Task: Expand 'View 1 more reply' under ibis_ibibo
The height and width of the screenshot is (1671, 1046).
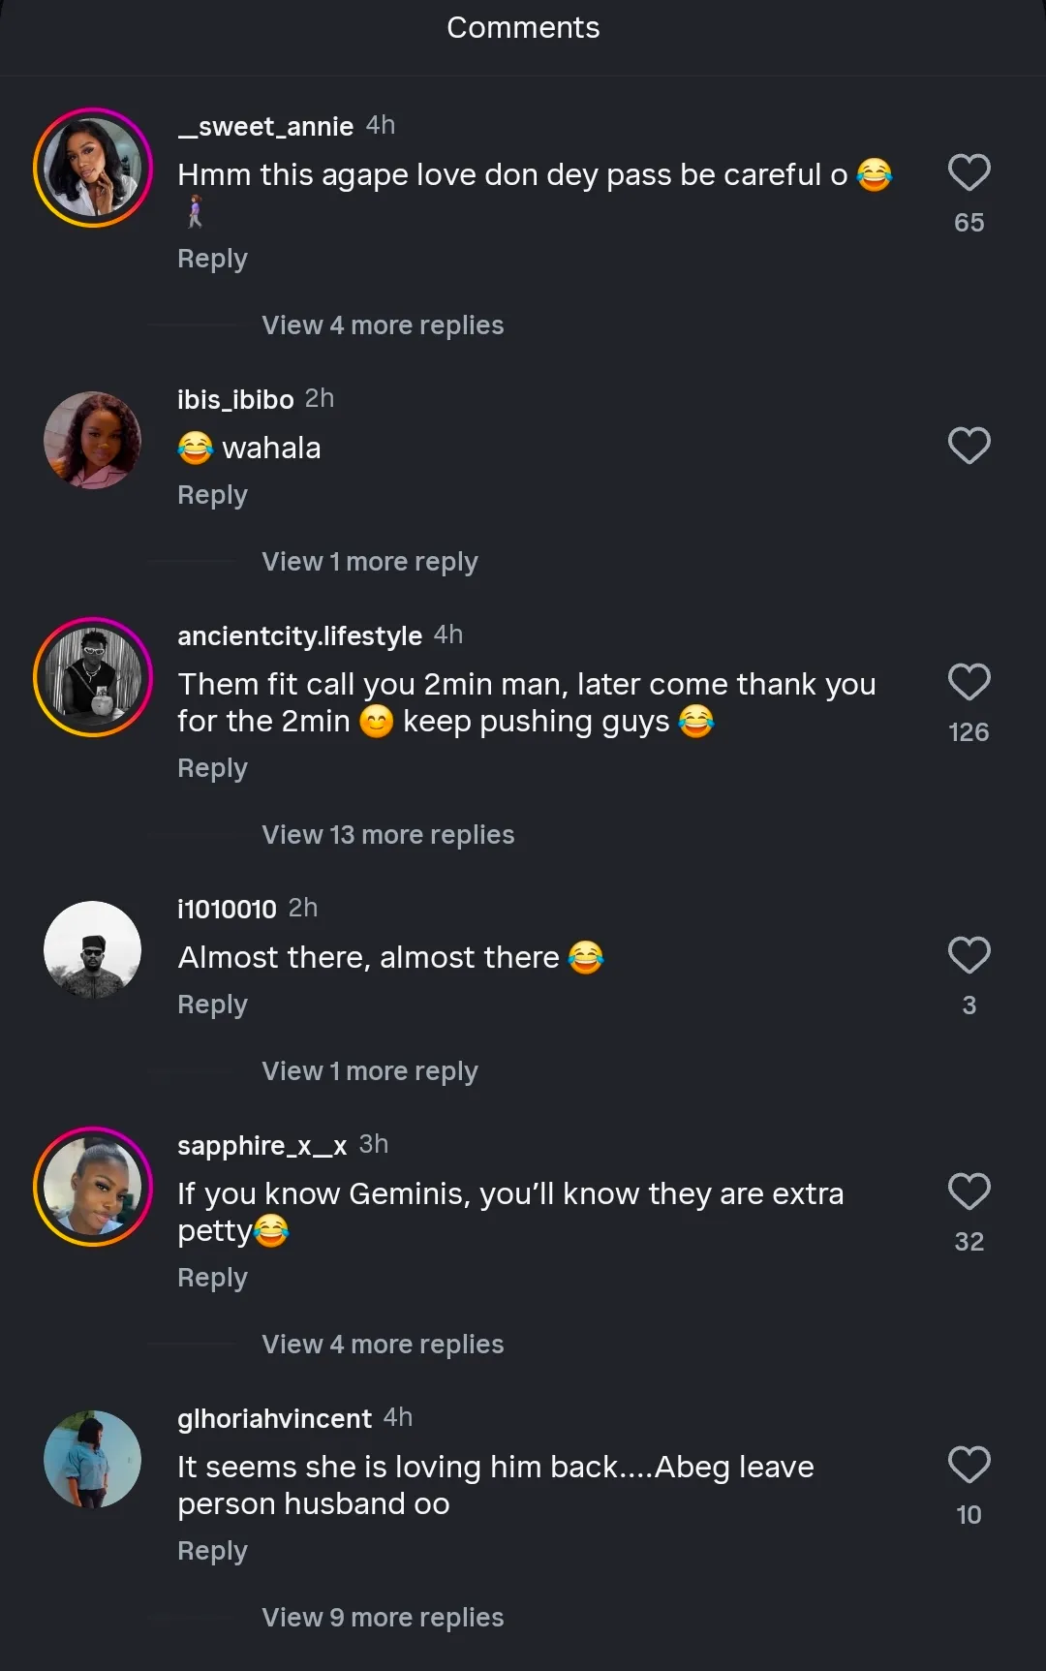Action: [x=369, y=562]
